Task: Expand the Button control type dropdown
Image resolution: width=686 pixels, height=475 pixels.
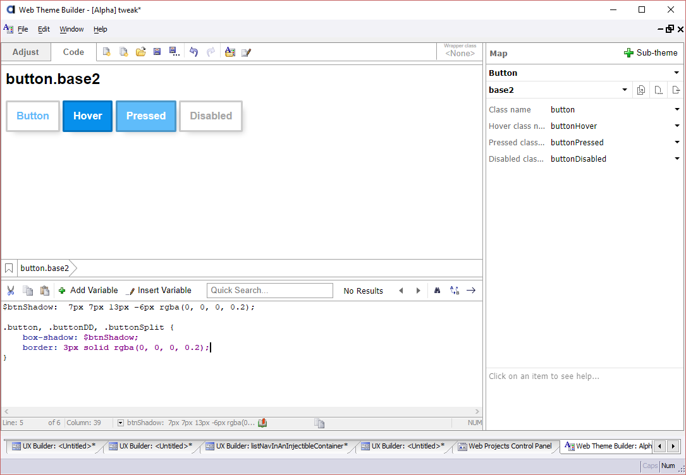Action: click(x=677, y=73)
